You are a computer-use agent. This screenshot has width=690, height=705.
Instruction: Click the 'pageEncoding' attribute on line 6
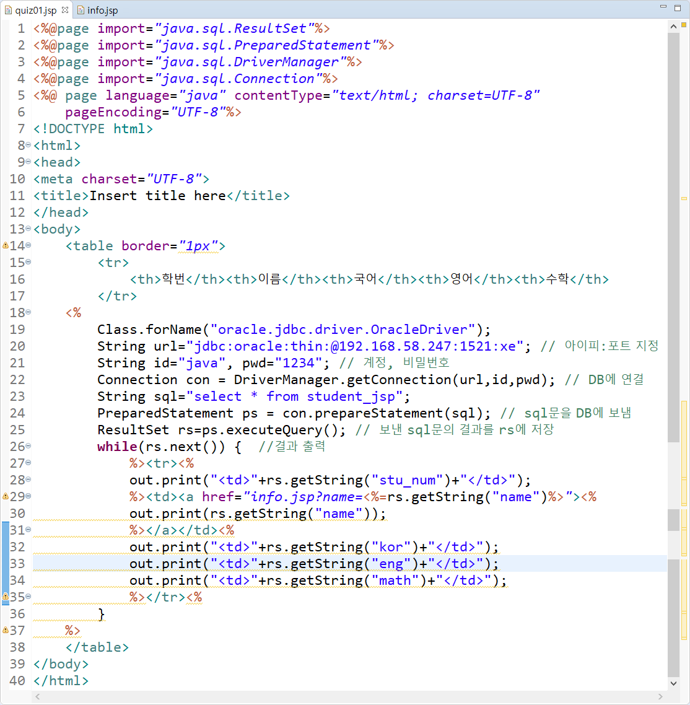coord(113,112)
